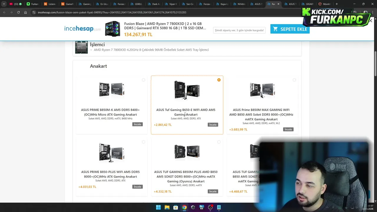Click the AMD Ryzen 7 7800X3D processor description
Viewport: 377px width, 212px height.
[151, 50]
